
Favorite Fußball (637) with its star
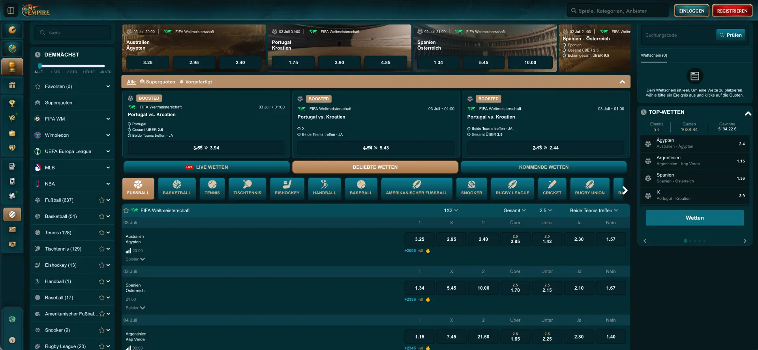(101, 200)
